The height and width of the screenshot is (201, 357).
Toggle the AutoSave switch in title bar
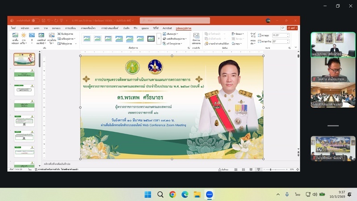point(35,21)
